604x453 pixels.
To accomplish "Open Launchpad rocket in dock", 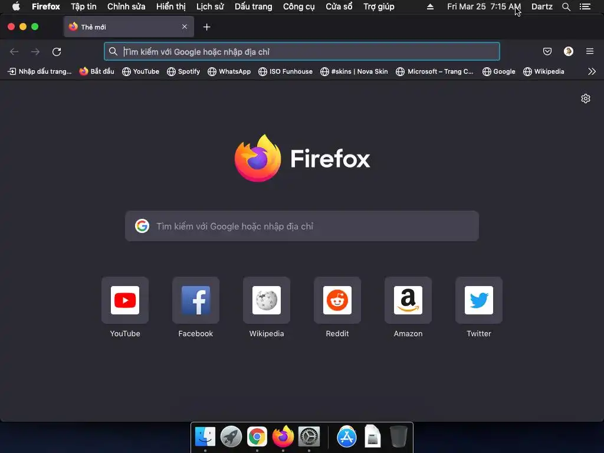I will (x=231, y=436).
